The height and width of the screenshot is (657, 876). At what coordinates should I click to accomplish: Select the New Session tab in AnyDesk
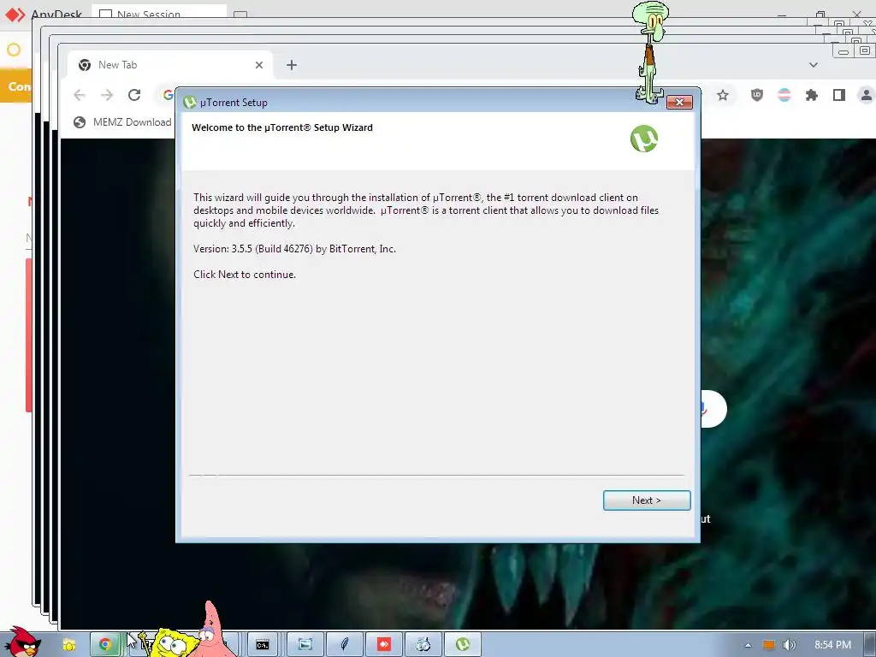pos(159,13)
